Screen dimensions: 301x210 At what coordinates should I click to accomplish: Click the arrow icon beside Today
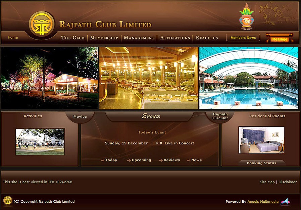tap(102, 160)
